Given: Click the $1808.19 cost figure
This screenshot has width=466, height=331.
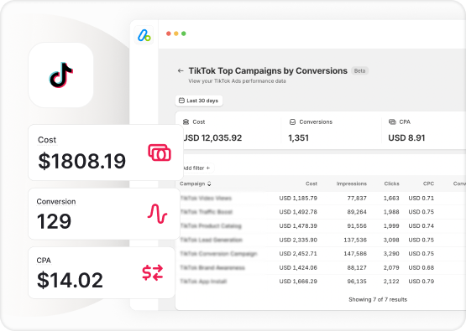Looking at the screenshot, I should [x=81, y=161].
